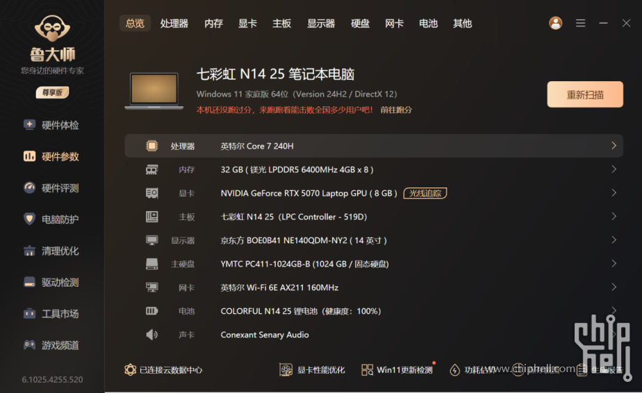
Task: Expand the 网卡 Wi-Fi 6E row arrow
Action: 614,287
